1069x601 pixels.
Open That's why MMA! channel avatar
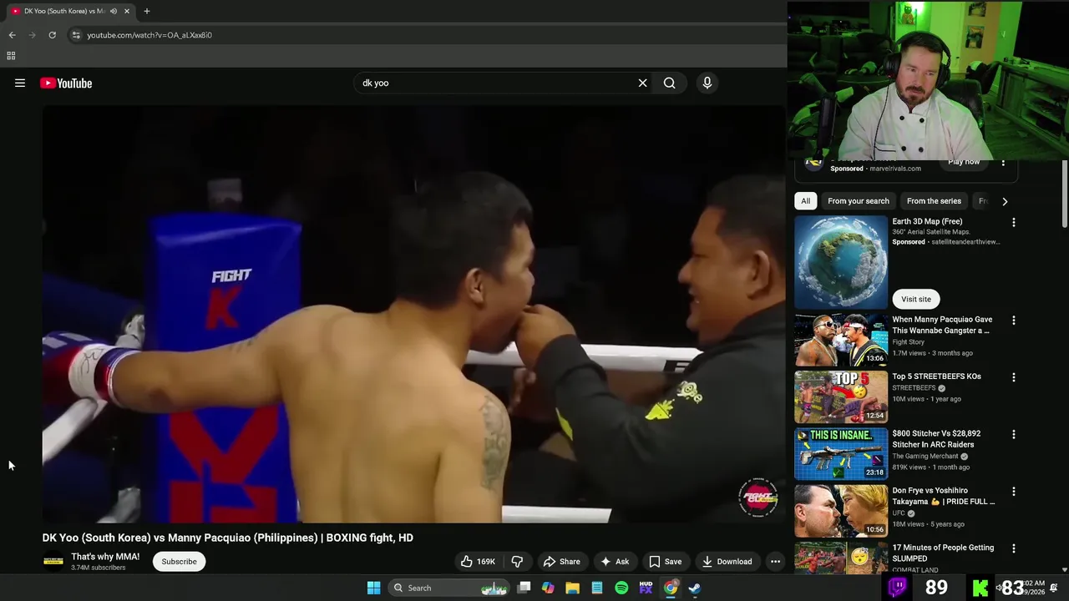tap(53, 562)
